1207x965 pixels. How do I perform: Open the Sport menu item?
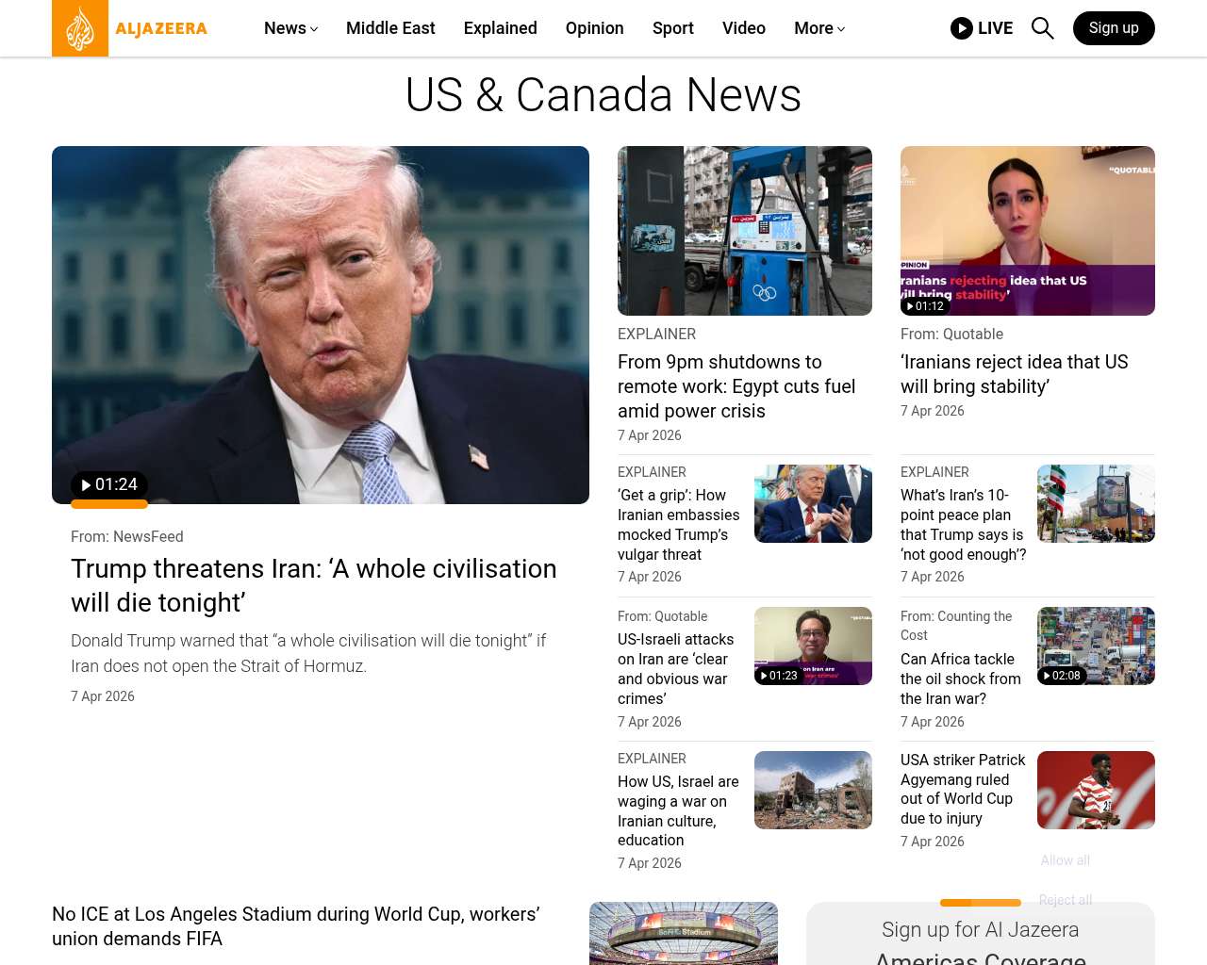pos(672,28)
